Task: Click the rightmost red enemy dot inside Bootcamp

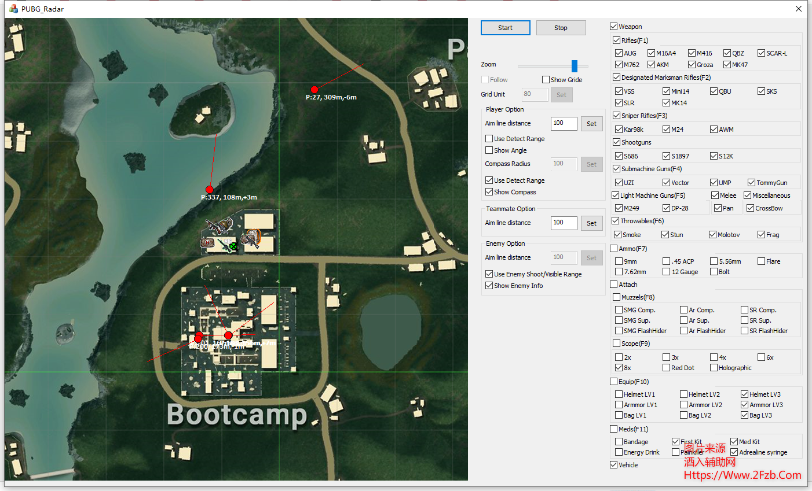Action: [x=228, y=335]
